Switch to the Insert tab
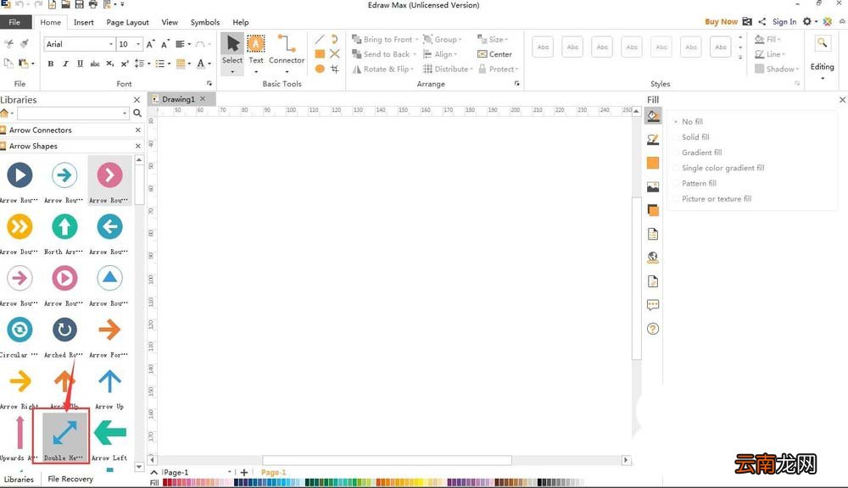The width and height of the screenshot is (848, 488). [x=84, y=22]
